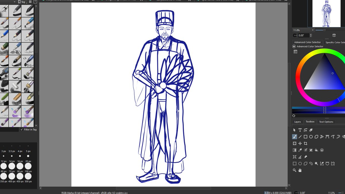Toggle the list view icon atop the brush dock

click(30, 1)
